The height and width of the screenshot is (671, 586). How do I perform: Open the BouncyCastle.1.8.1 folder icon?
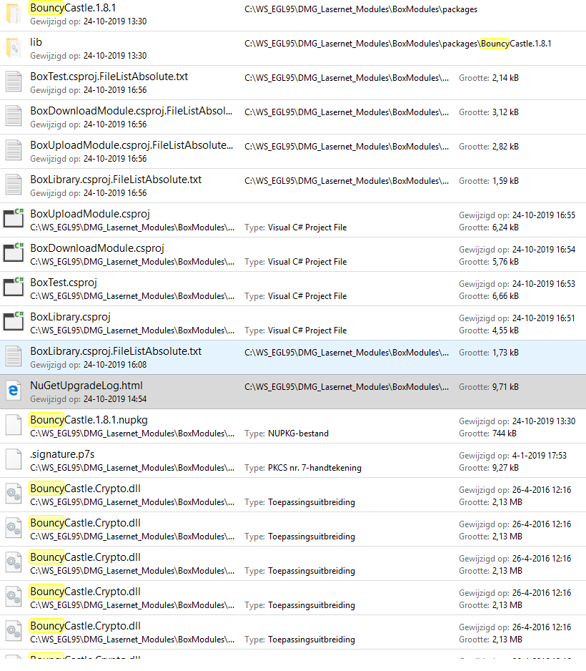(12, 13)
